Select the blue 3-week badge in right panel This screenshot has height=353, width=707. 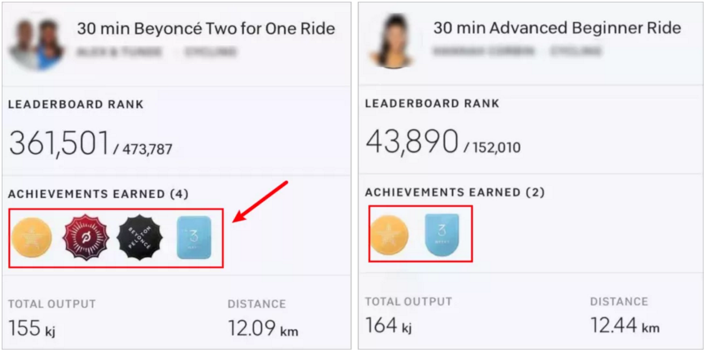442,234
